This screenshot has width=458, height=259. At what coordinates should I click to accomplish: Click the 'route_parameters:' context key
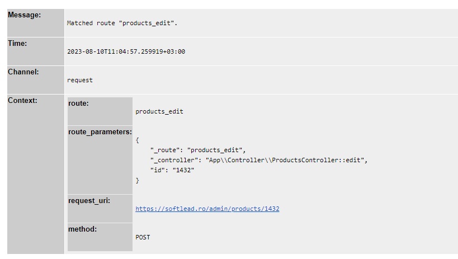pyautogui.click(x=100, y=132)
